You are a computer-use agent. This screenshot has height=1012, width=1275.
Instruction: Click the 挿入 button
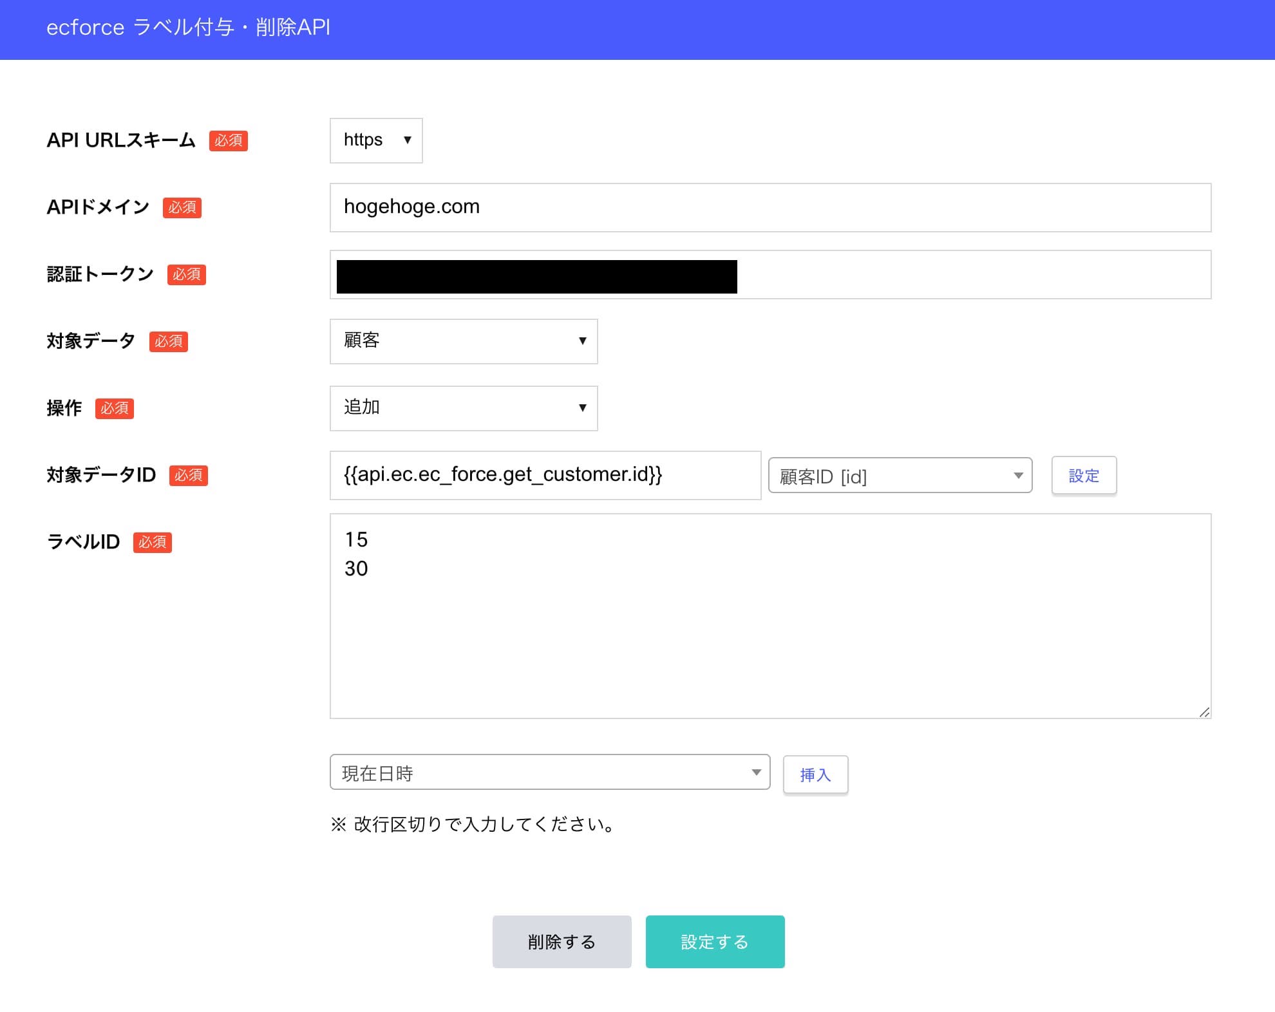(x=815, y=774)
